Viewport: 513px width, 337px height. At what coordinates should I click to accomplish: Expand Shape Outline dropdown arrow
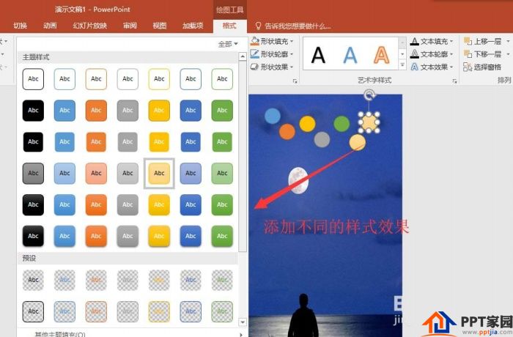click(292, 54)
